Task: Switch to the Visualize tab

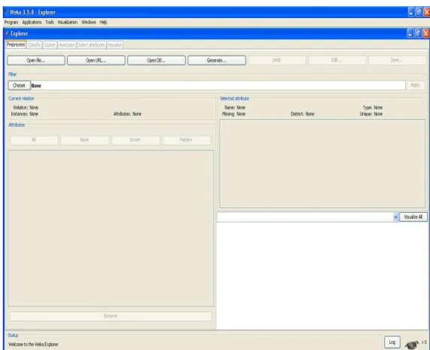Action: coord(115,45)
